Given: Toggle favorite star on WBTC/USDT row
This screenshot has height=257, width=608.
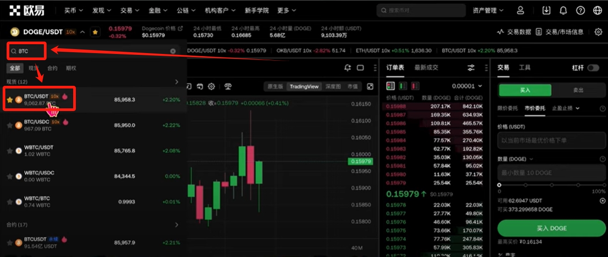Looking at the screenshot, I should [9, 151].
